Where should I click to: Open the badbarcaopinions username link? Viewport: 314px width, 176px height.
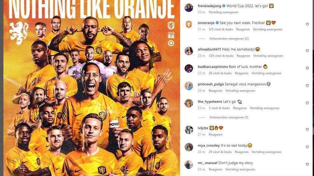click(x=213, y=67)
